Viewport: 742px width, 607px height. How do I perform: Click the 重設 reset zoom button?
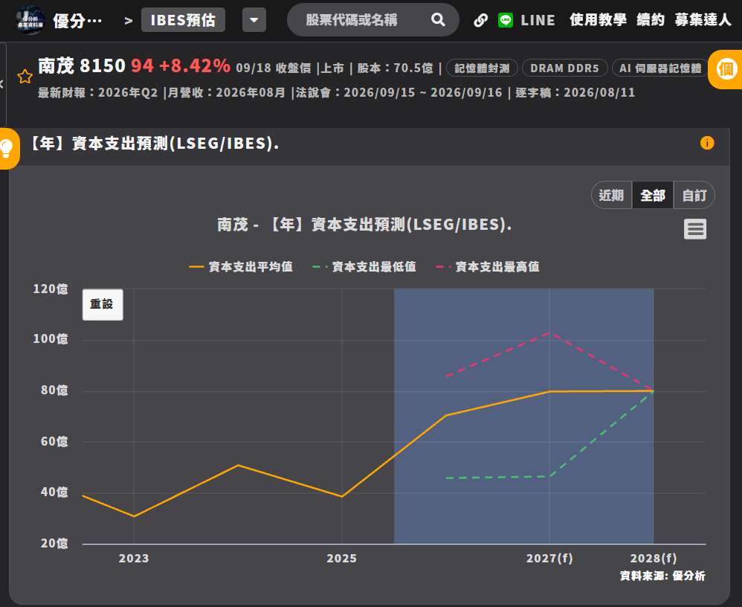pos(103,304)
